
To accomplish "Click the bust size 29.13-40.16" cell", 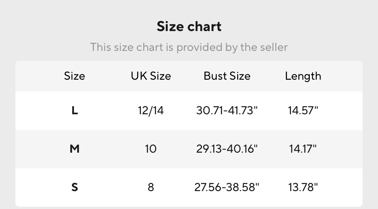I will (227, 149).
